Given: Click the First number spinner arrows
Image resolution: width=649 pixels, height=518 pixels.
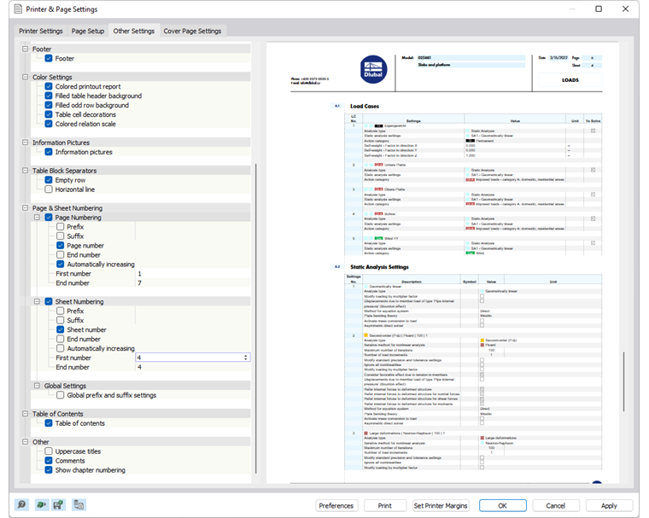Looking at the screenshot, I should [x=246, y=358].
